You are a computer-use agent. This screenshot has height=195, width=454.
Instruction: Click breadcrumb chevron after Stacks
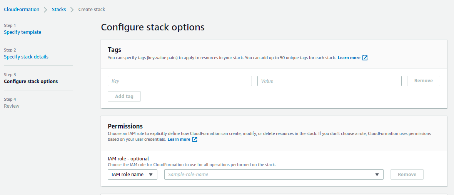coord(72,10)
